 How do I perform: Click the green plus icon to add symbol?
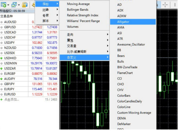tap(2, 99)
